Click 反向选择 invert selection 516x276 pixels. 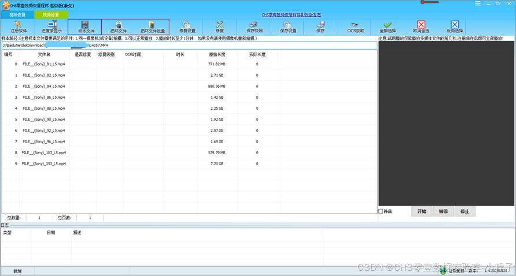(x=455, y=27)
